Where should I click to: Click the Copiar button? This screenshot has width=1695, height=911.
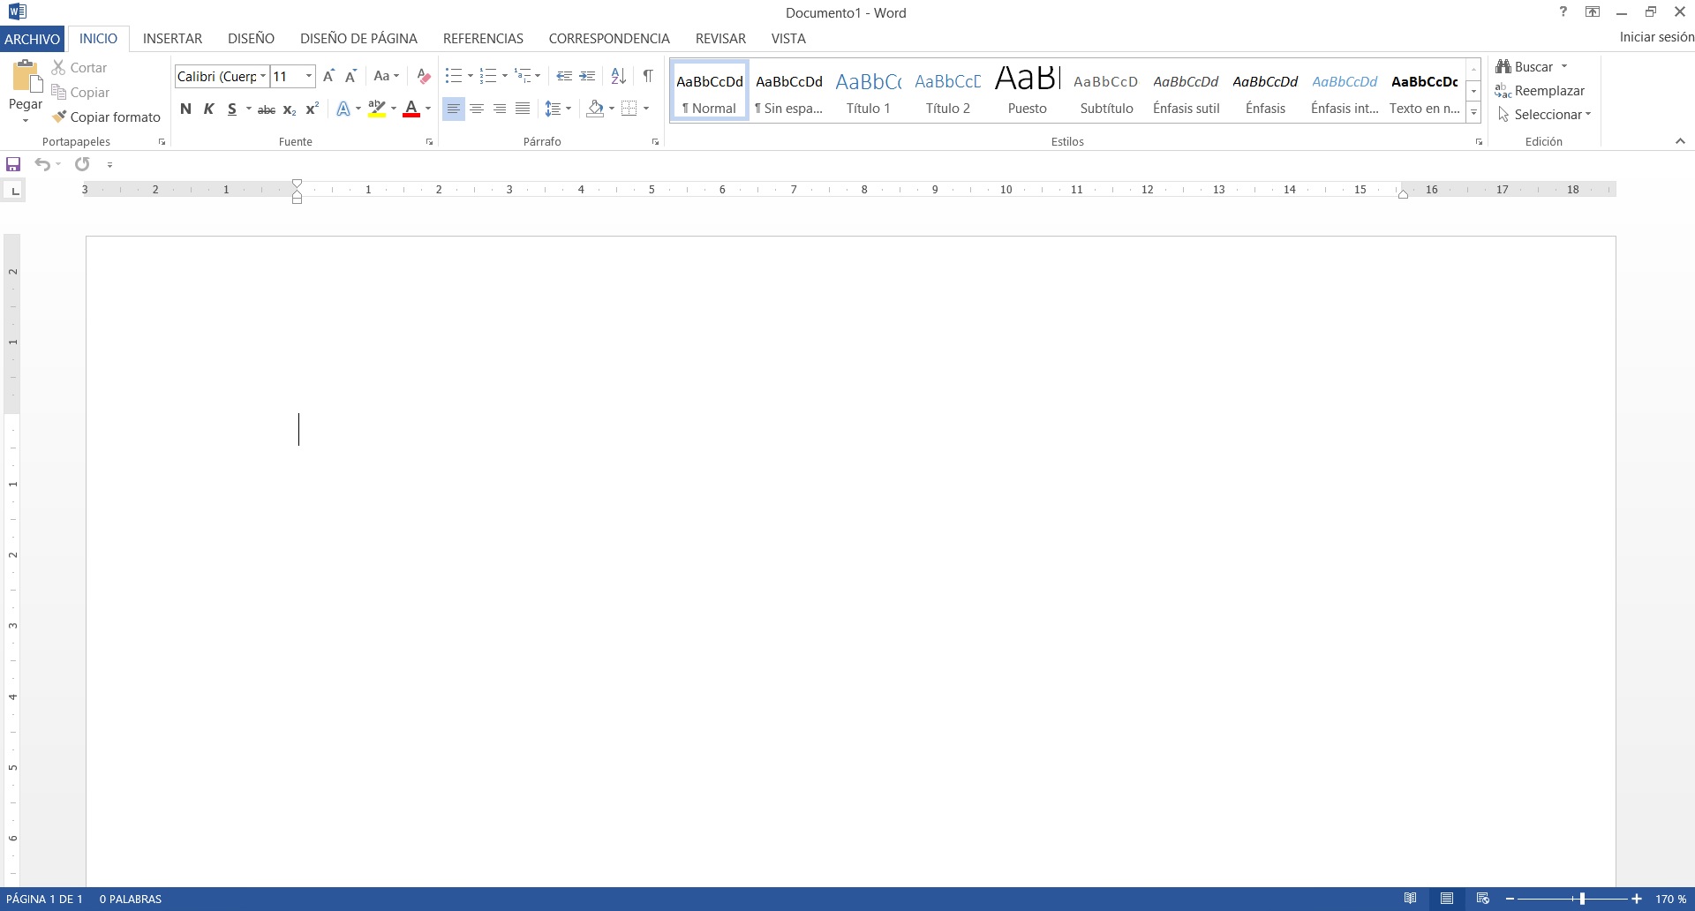80,92
